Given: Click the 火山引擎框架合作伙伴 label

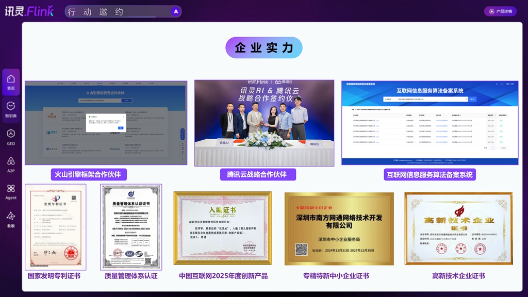Looking at the screenshot, I should point(89,174).
